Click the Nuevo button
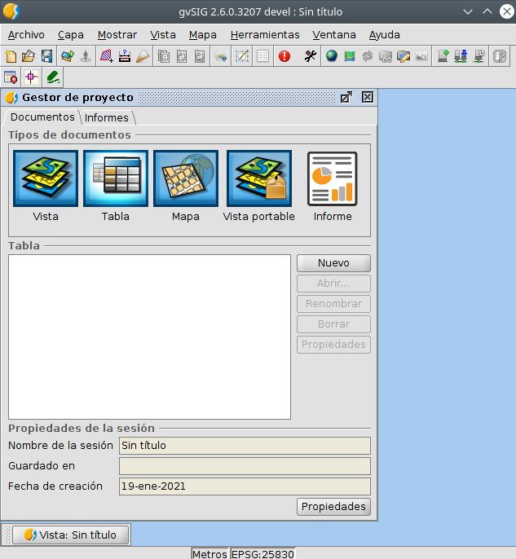 (x=333, y=263)
